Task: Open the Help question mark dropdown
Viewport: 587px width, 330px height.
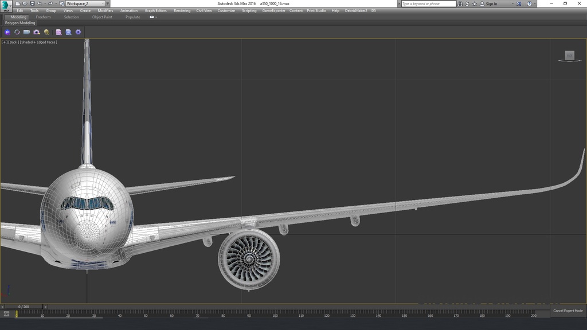Action: click(529, 3)
